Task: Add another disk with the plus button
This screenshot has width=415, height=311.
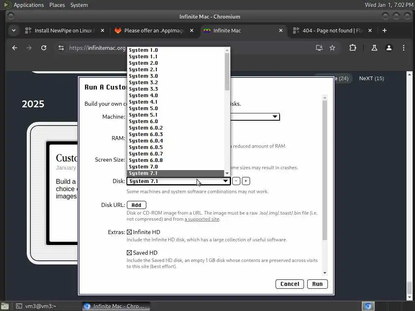Action: (246, 181)
